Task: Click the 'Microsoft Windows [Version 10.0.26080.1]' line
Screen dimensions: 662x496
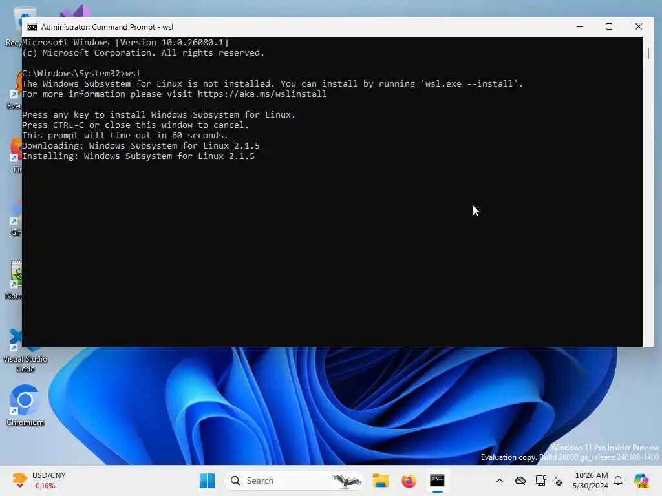Action: coord(125,42)
